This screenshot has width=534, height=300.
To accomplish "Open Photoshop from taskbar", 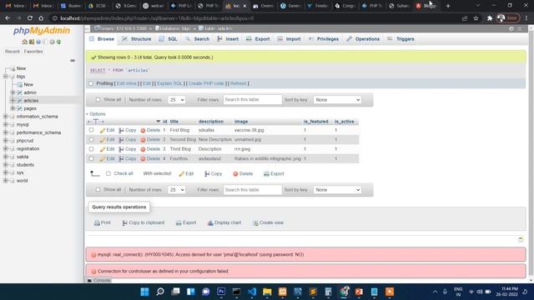I will tap(221, 292).
